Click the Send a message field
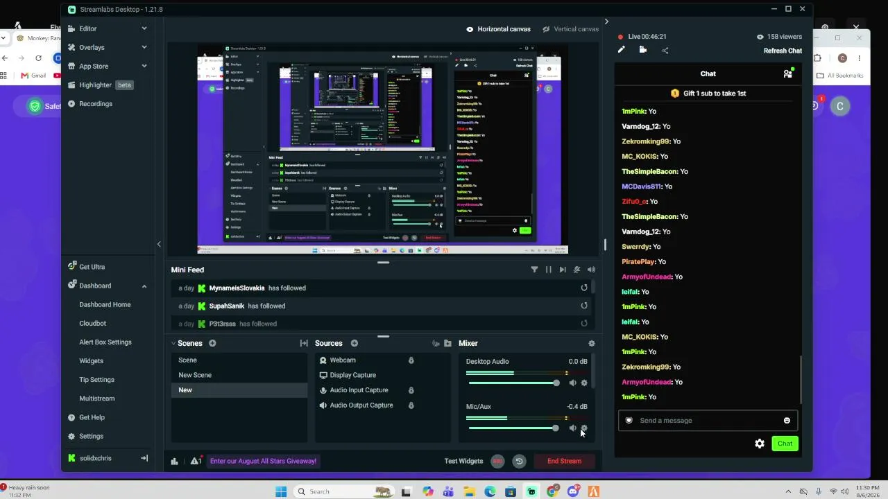The image size is (888, 499). pyautogui.click(x=708, y=420)
